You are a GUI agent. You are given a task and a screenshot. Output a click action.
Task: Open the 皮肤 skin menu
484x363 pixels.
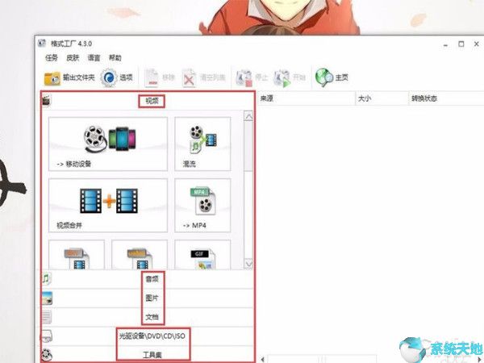pyautogui.click(x=73, y=58)
